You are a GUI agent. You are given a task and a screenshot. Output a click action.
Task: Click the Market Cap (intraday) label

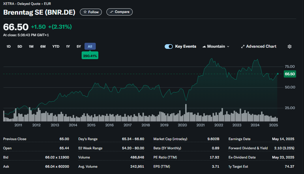[x=170, y=139]
